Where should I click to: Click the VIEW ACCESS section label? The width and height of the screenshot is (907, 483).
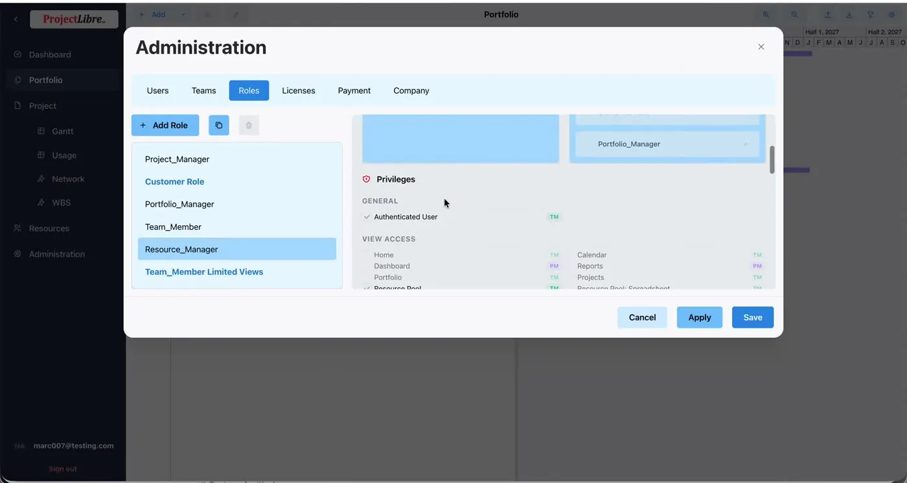coord(389,239)
